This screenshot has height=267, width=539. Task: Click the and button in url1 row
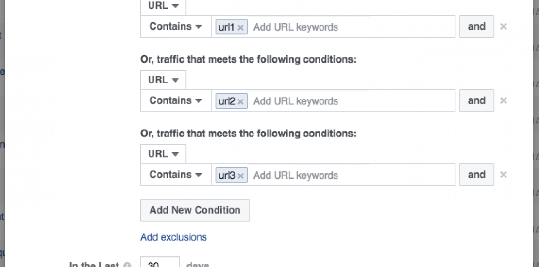(x=476, y=27)
